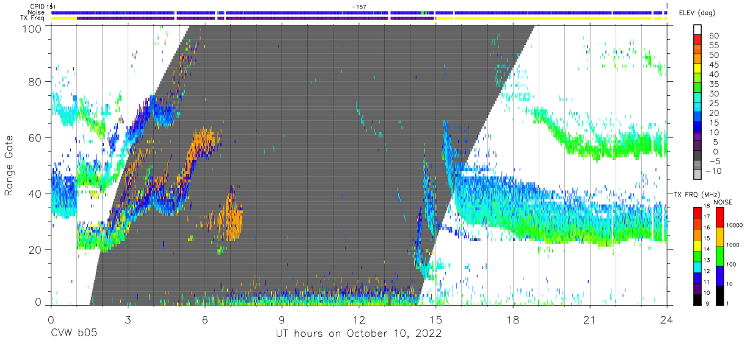Click the 'UT hours on October 10, 2022' label
The height and width of the screenshot is (346, 750).
point(359,333)
